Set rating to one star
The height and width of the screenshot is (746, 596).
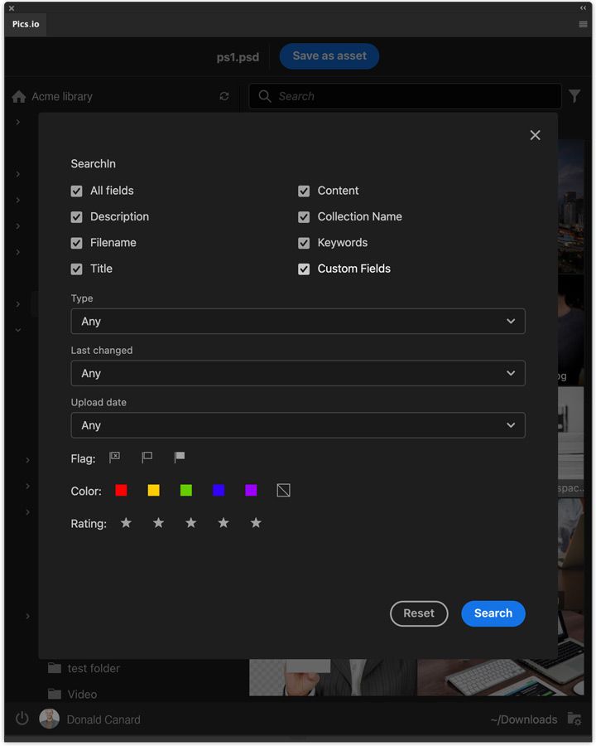tap(126, 523)
